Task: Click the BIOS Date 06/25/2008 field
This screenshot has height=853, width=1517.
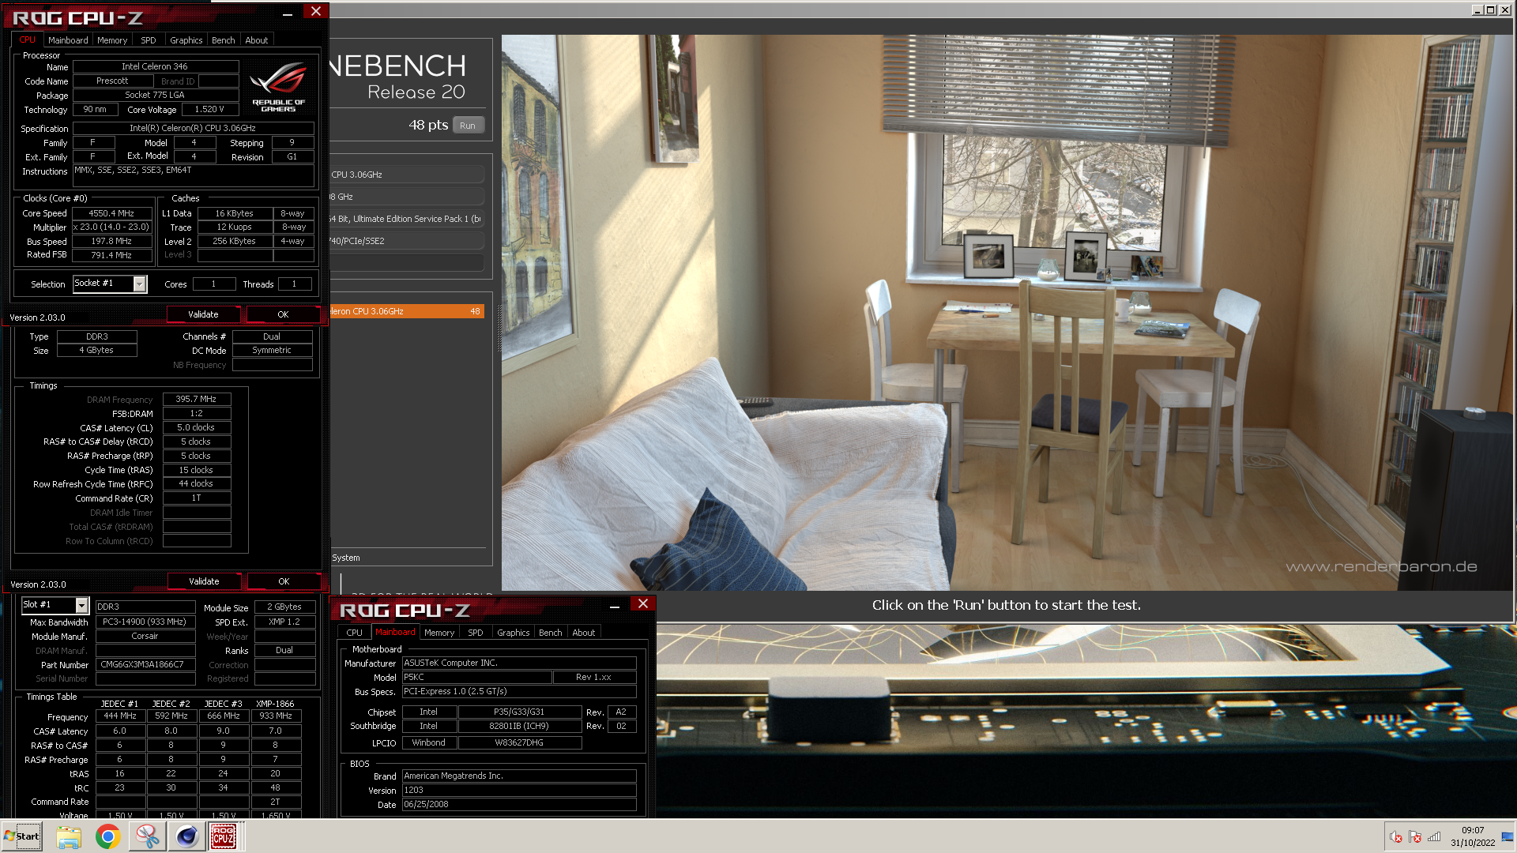Action: coord(519,804)
